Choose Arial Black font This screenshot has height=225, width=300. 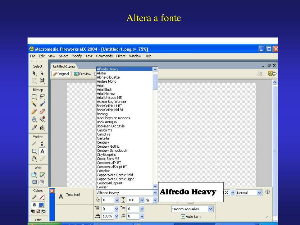124,89
